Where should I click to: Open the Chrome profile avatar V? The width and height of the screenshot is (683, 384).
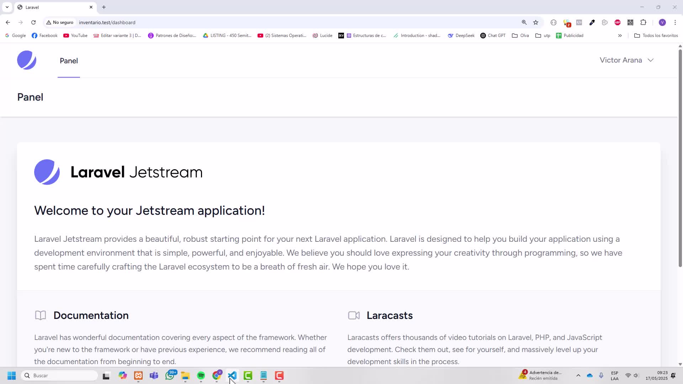(x=662, y=22)
